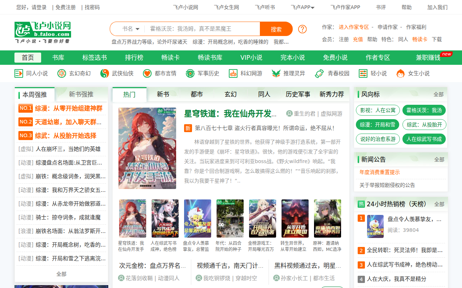The image size is (462, 288).
Task: Switch to the 都市 tab
Action: pyautogui.click(x=197, y=94)
